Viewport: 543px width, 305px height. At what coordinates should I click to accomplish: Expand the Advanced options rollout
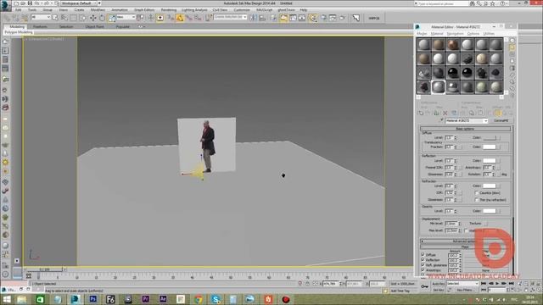point(465,241)
